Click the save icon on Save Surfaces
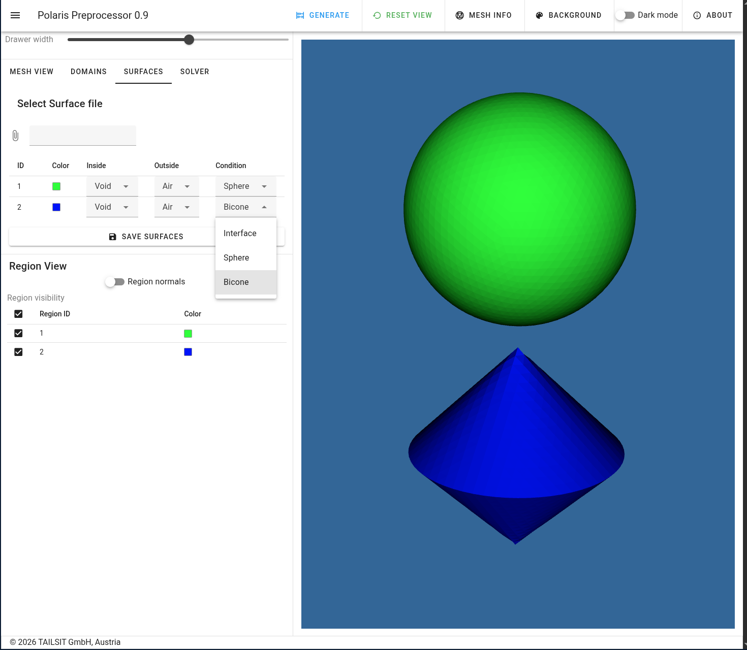 [x=113, y=237]
